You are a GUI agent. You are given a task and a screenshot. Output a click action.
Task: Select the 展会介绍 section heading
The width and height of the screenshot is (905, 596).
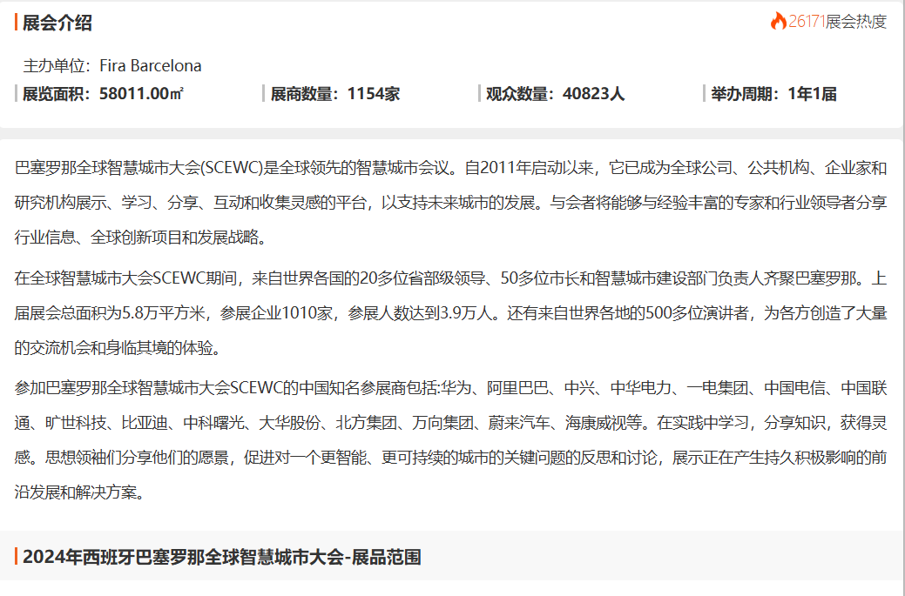click(x=57, y=23)
